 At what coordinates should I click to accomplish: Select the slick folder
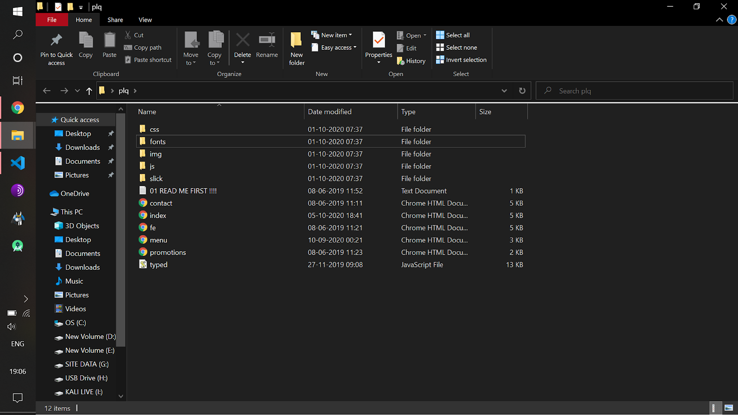tap(331, 178)
